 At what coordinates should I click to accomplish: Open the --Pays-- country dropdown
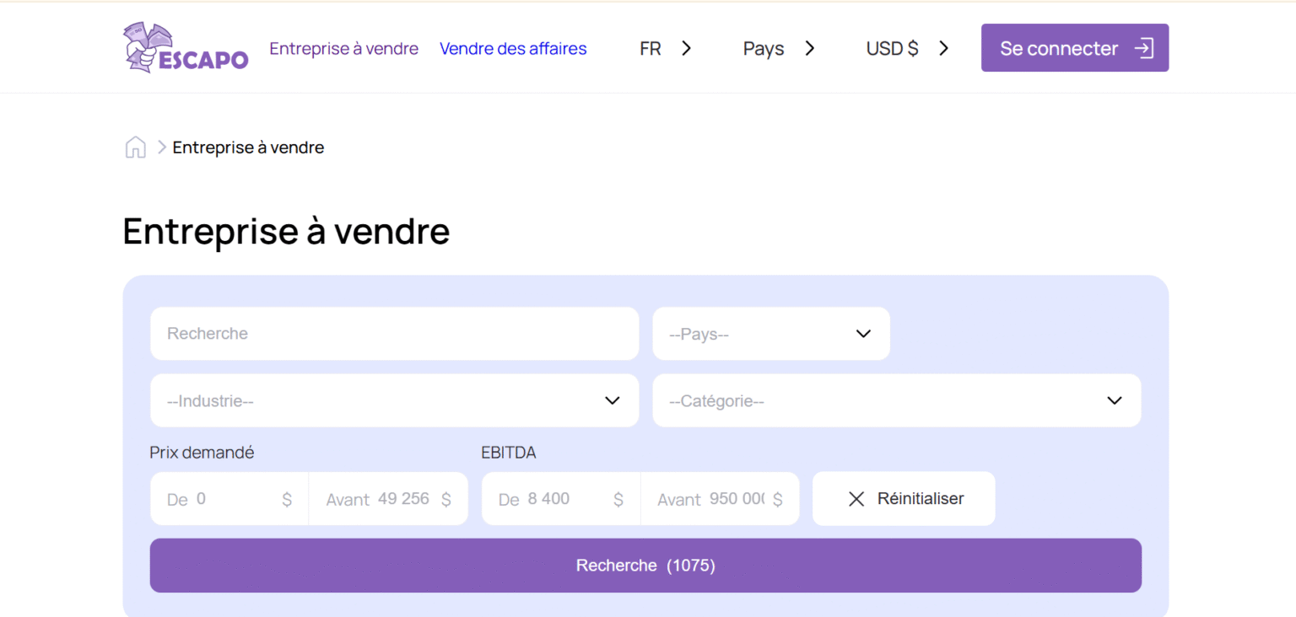pyautogui.click(x=770, y=334)
